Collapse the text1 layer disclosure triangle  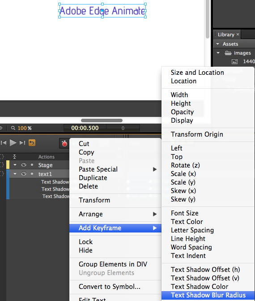(15, 174)
